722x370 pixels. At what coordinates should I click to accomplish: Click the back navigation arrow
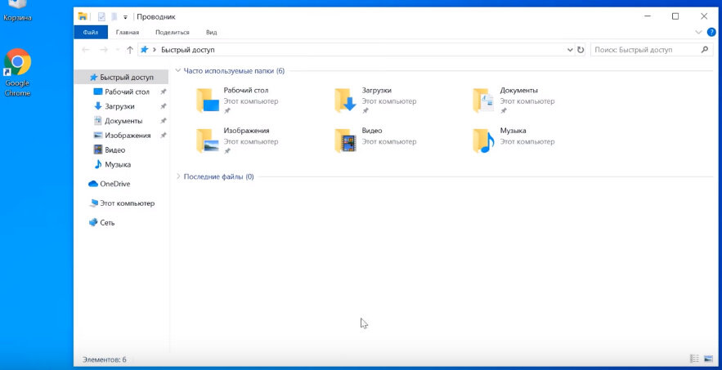tap(86, 50)
